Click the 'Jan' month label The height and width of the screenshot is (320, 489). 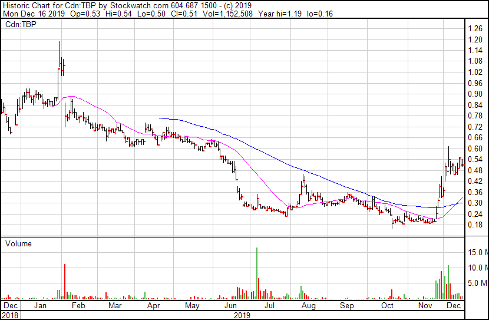(40, 305)
